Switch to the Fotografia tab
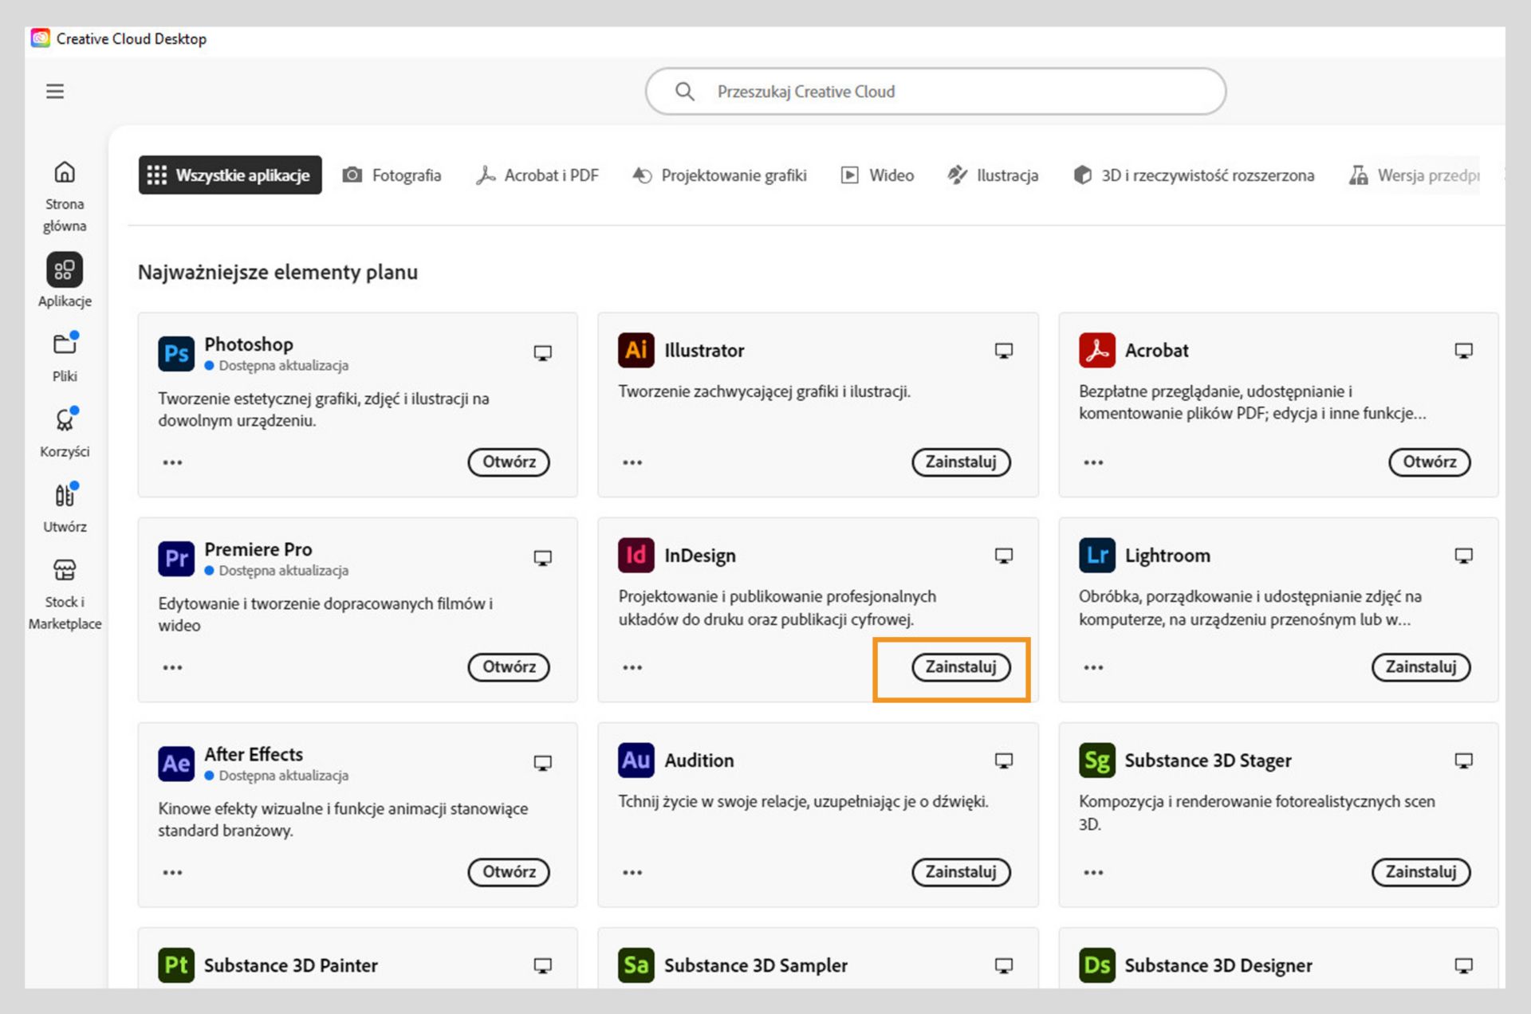This screenshot has height=1014, width=1531. 392,175
